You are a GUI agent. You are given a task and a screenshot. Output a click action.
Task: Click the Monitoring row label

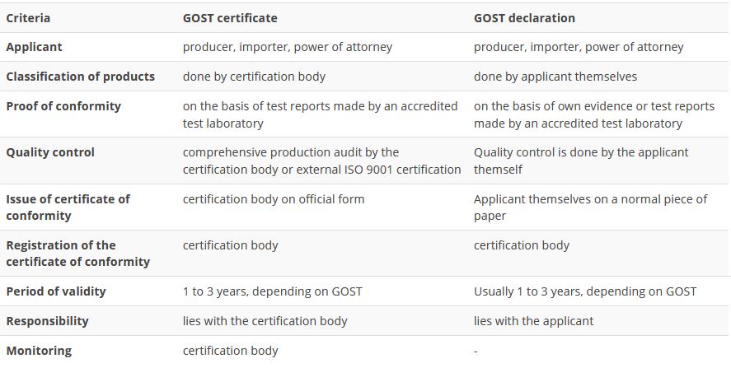pos(39,351)
